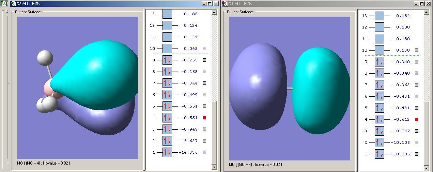Click the G2:M1 molecular orbital surface view
This screenshot has height=172, width=433.
[77, 88]
